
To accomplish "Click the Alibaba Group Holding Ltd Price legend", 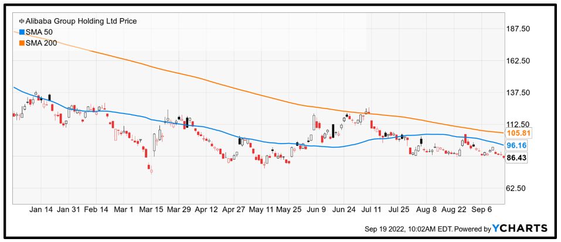I will (77, 21).
